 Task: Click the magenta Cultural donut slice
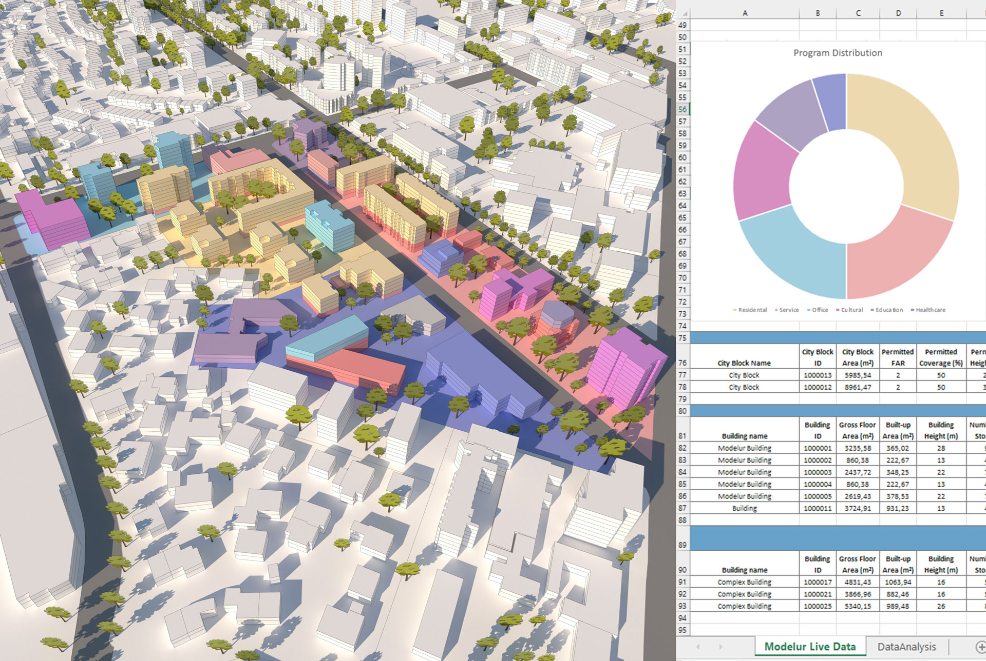(x=763, y=174)
